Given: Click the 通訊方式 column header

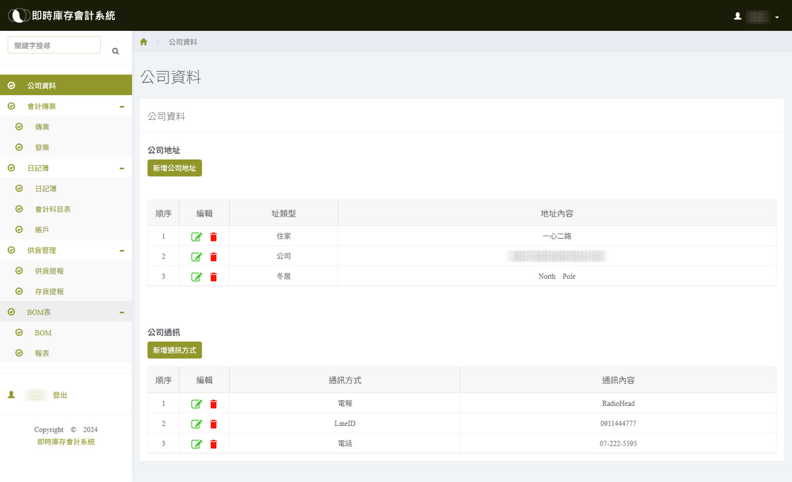Looking at the screenshot, I should (345, 380).
